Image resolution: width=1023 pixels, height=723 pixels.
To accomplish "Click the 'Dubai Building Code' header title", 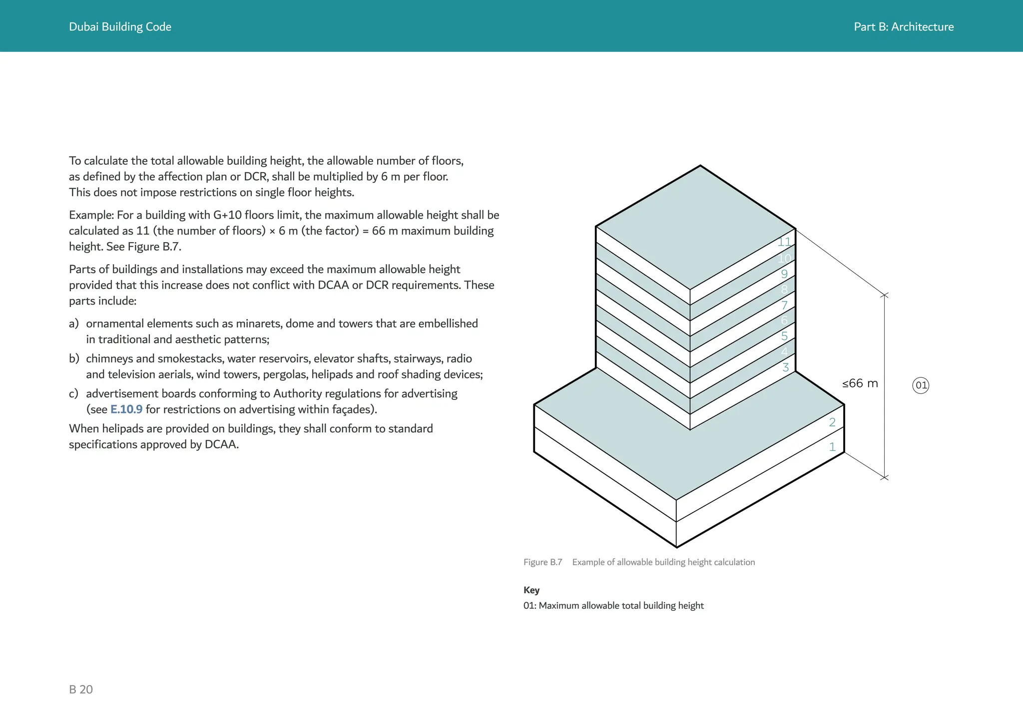I will (120, 27).
